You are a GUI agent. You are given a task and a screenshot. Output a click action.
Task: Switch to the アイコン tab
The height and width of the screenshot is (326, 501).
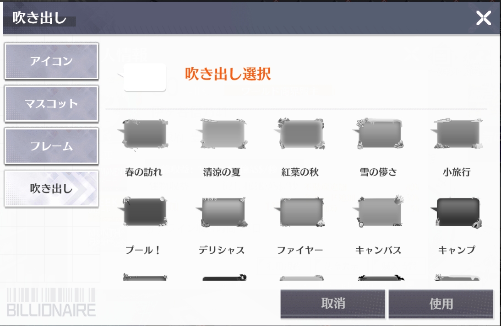tap(51, 61)
